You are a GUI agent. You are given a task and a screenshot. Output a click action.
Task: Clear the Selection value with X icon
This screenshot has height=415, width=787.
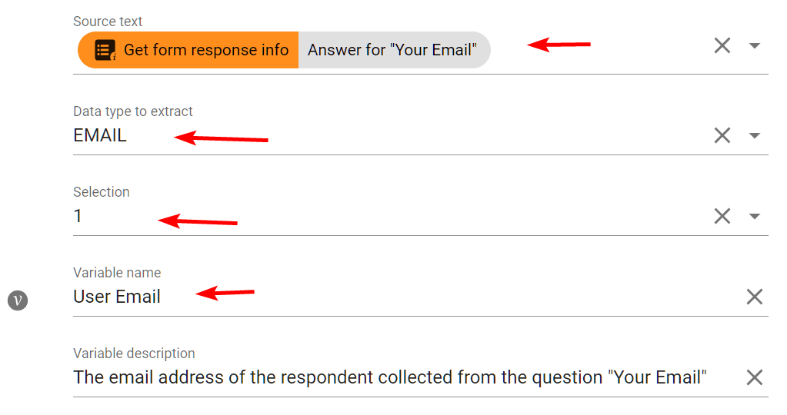pyautogui.click(x=722, y=217)
